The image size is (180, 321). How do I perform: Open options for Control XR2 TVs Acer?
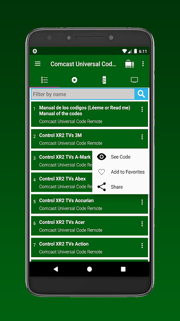click(142, 224)
